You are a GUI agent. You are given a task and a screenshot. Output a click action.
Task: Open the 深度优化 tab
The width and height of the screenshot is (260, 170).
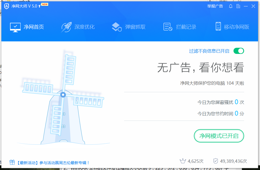(78, 27)
